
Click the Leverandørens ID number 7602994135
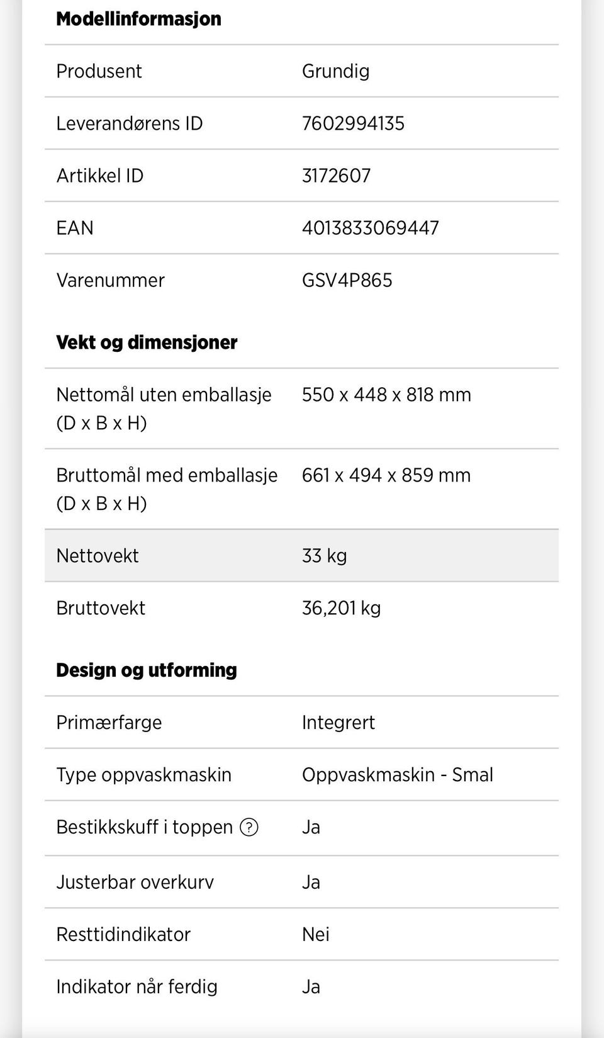click(x=353, y=123)
